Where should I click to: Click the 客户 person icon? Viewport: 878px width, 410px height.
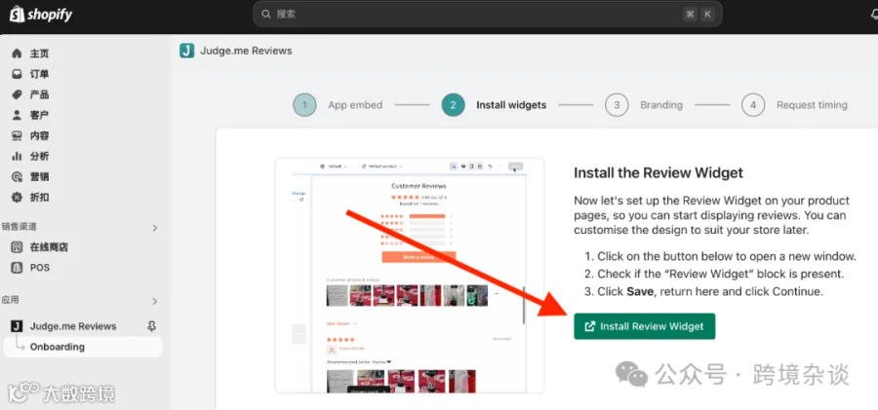click(x=17, y=115)
